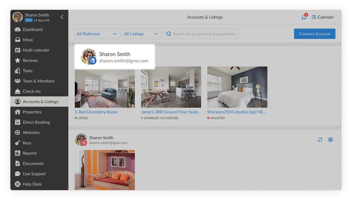
Task: Focus the Search by accounts and properties field
Action: (201, 34)
